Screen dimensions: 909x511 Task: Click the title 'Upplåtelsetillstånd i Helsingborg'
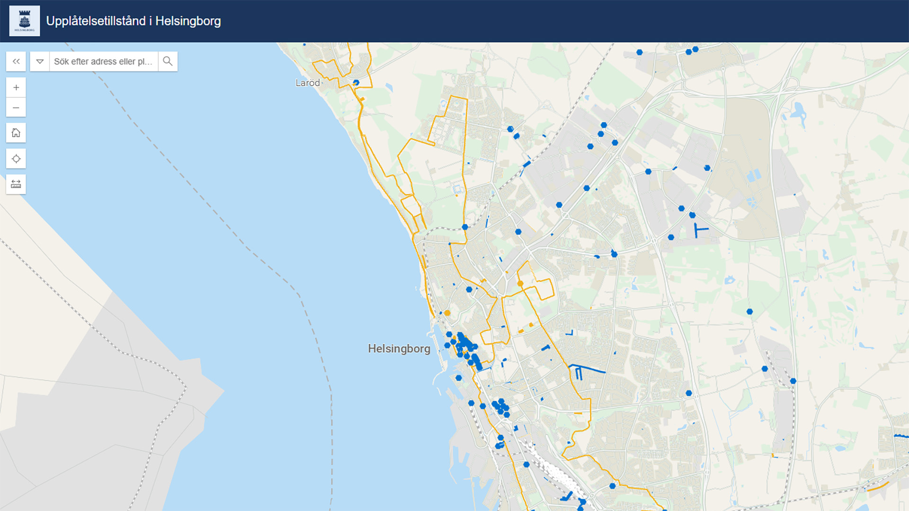click(x=133, y=21)
